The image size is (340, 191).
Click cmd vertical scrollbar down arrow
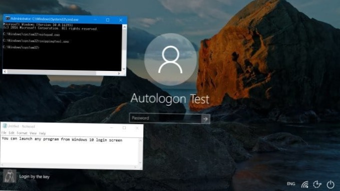tap(124, 69)
